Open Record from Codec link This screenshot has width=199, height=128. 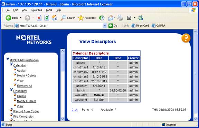click(x=26, y=111)
